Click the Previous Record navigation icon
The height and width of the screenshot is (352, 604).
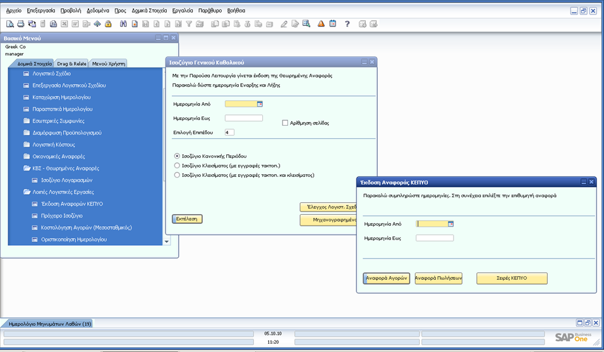[157, 24]
